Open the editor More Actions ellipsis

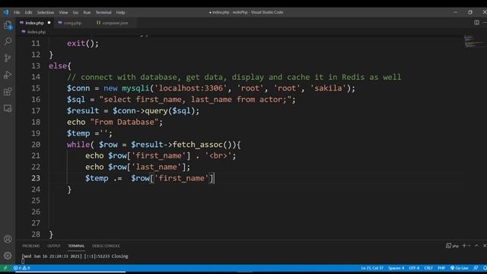click(485, 22)
